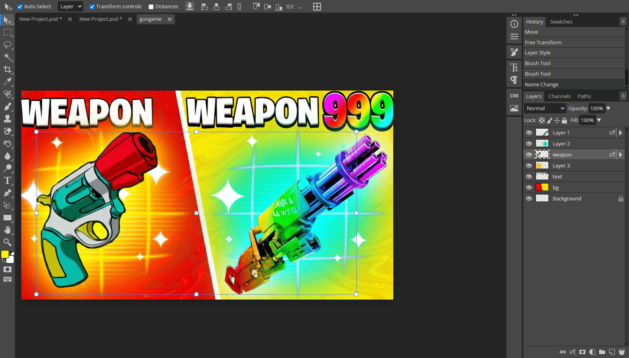Select the Type tool
The width and height of the screenshot is (629, 358).
click(x=8, y=180)
